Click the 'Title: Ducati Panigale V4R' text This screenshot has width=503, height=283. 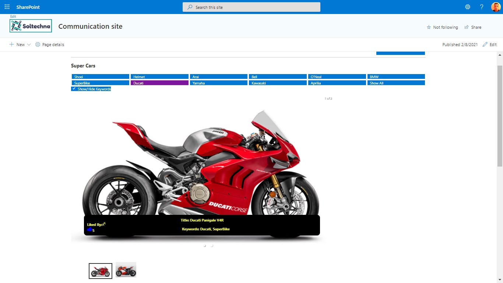(202, 220)
